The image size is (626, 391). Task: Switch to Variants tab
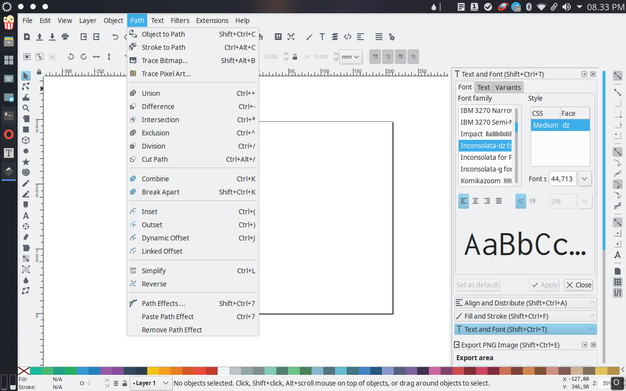click(x=508, y=87)
